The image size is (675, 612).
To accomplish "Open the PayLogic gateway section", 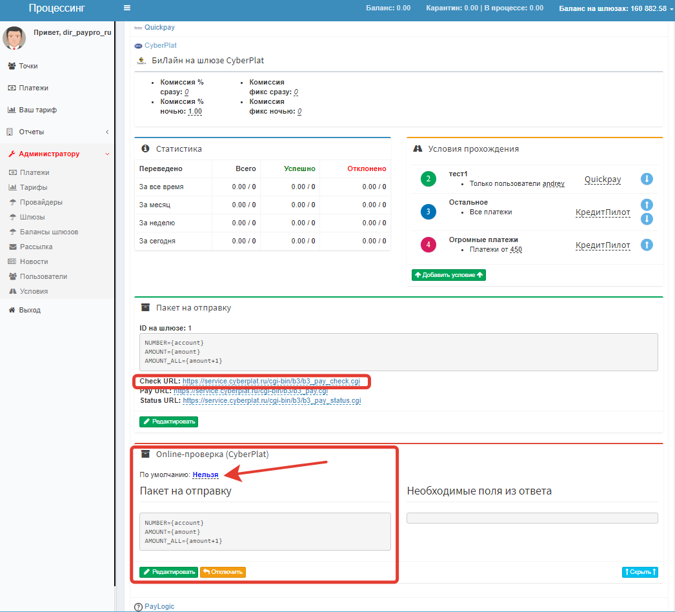I will click(x=159, y=606).
